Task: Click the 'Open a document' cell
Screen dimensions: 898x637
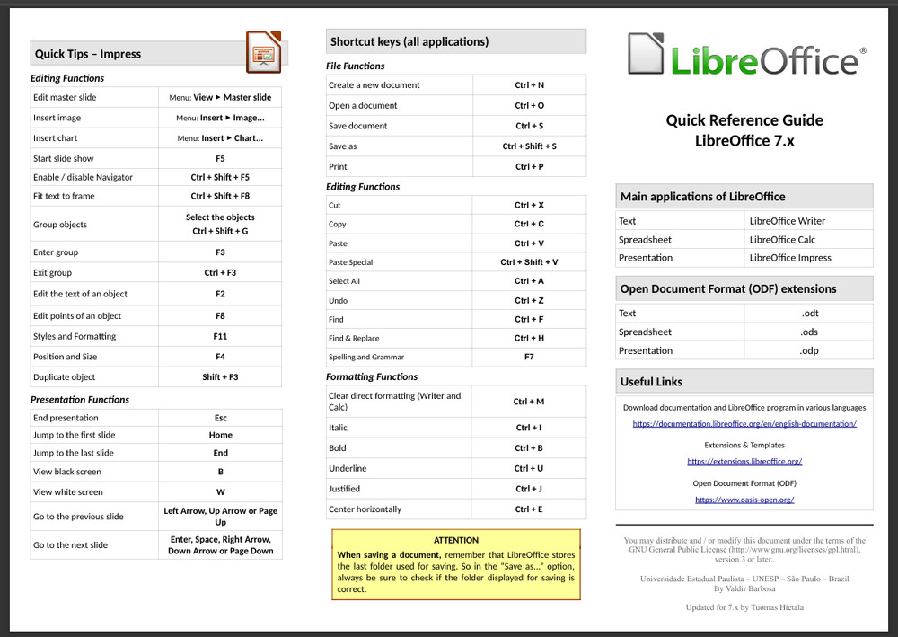Action: point(400,105)
